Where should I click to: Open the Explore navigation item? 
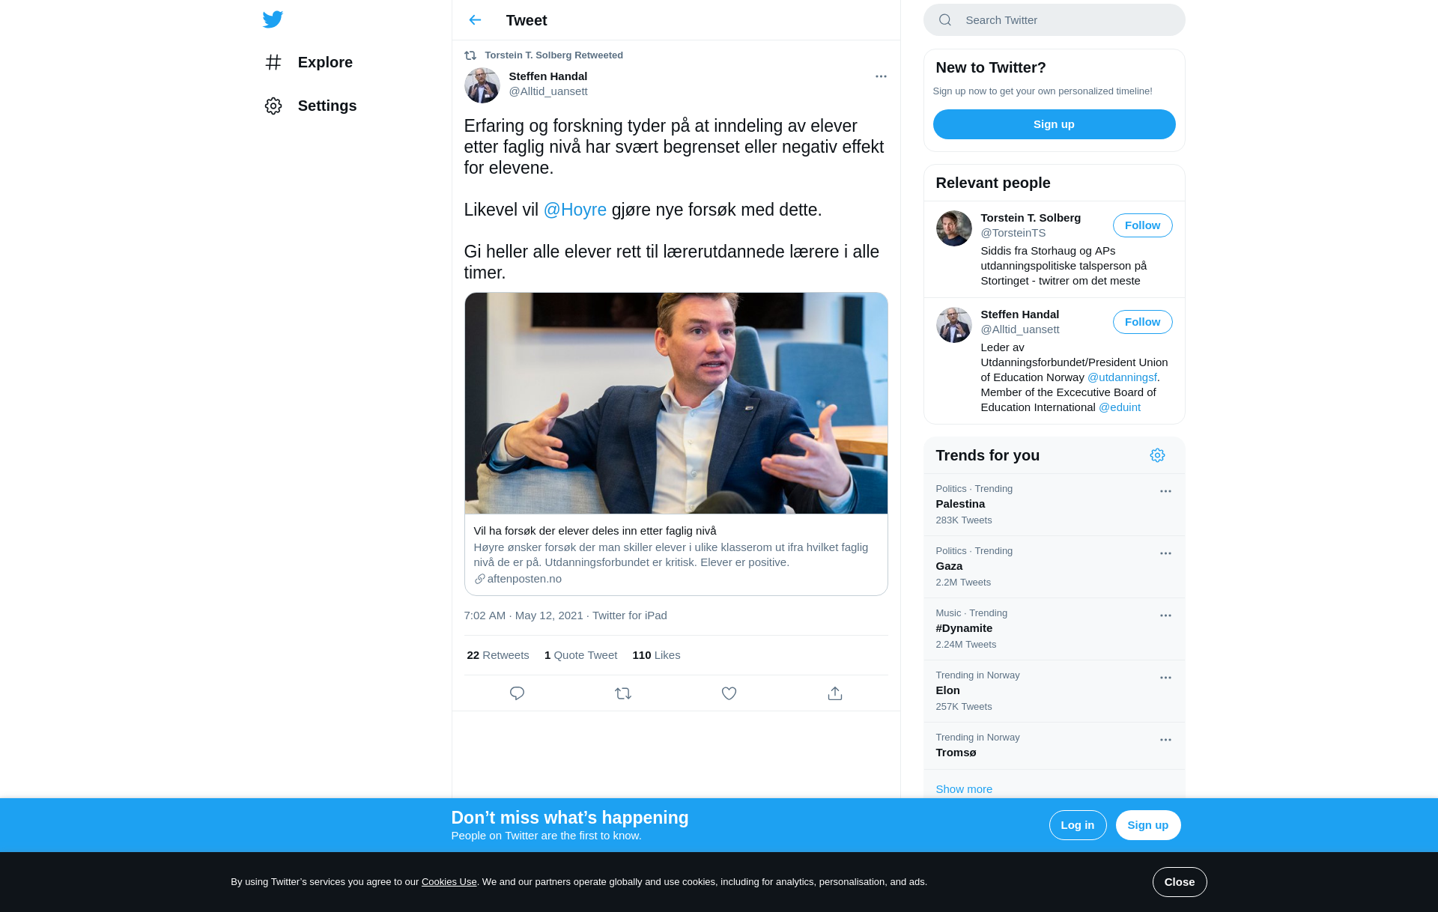click(309, 62)
